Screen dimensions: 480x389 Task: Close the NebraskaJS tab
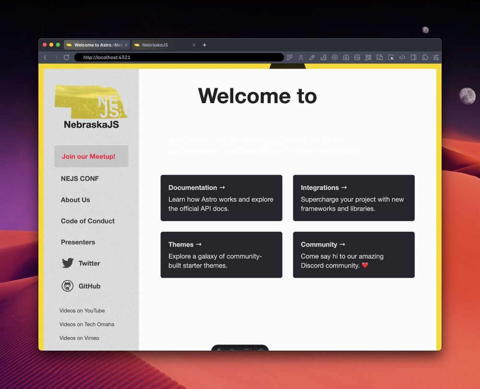pos(194,45)
